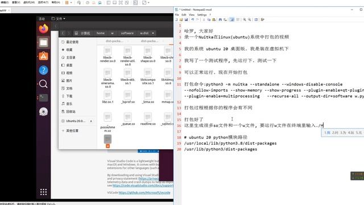
Task: Click the software breadcrumb in Files path bar
Action: [x=127, y=33]
